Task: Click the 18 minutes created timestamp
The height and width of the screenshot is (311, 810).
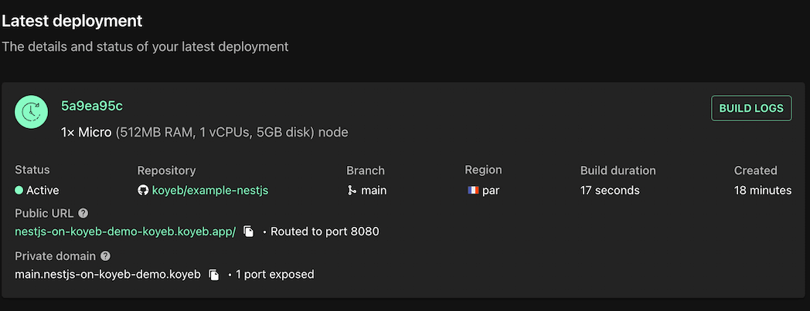Action: pos(762,190)
